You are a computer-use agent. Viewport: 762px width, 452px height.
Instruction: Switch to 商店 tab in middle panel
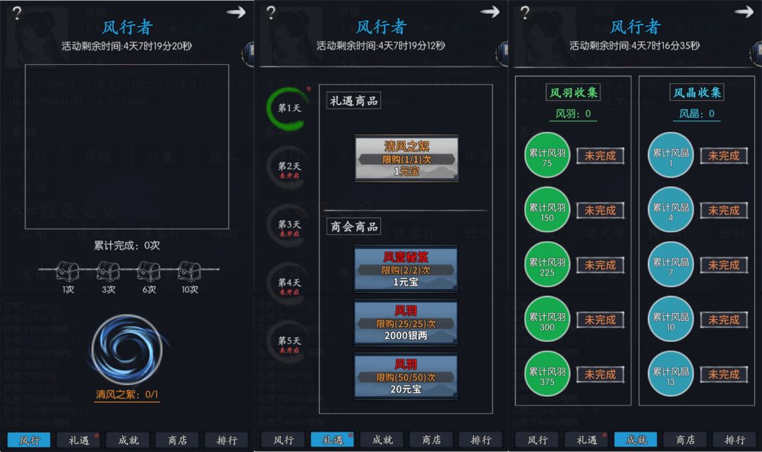coord(432,440)
